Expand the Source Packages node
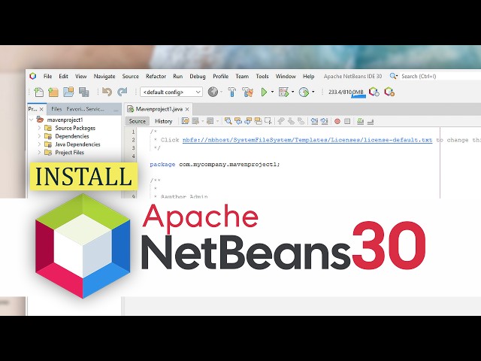 pos(39,128)
